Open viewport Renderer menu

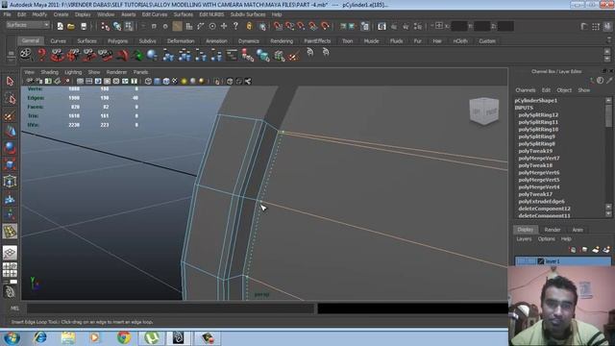click(116, 72)
